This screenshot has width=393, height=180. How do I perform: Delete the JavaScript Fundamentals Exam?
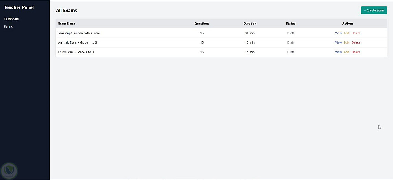(356, 33)
